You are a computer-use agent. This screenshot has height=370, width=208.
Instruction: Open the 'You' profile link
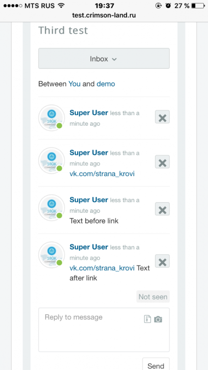click(74, 84)
